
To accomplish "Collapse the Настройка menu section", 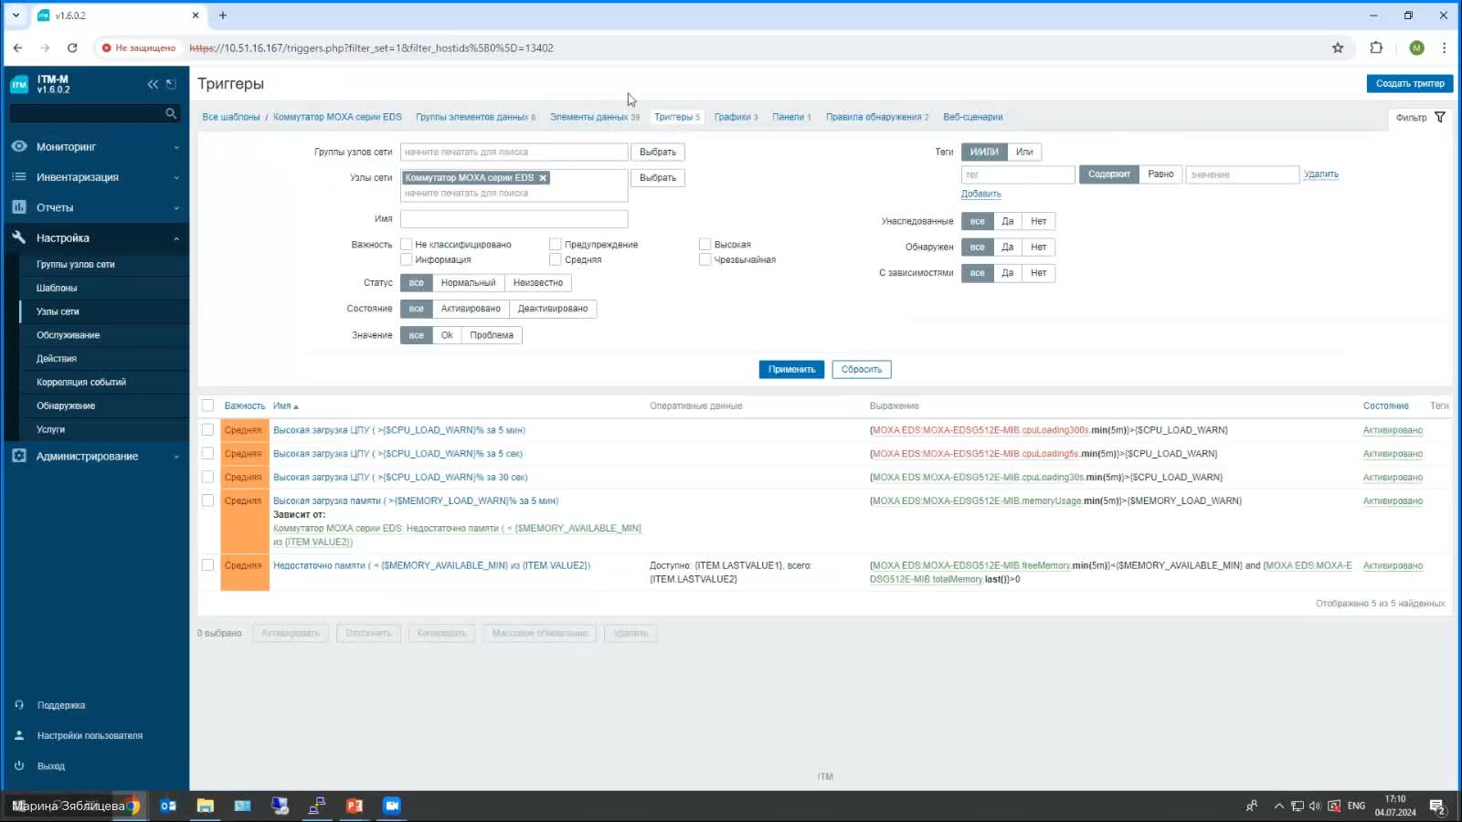I will coord(176,238).
